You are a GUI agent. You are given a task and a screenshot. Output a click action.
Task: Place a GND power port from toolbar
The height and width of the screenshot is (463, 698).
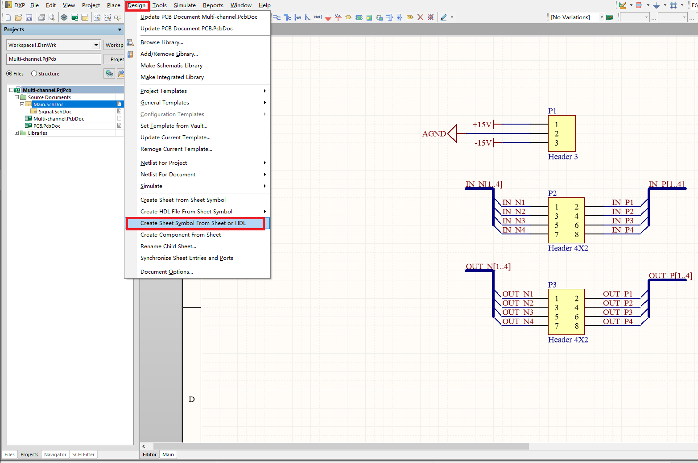(328, 17)
